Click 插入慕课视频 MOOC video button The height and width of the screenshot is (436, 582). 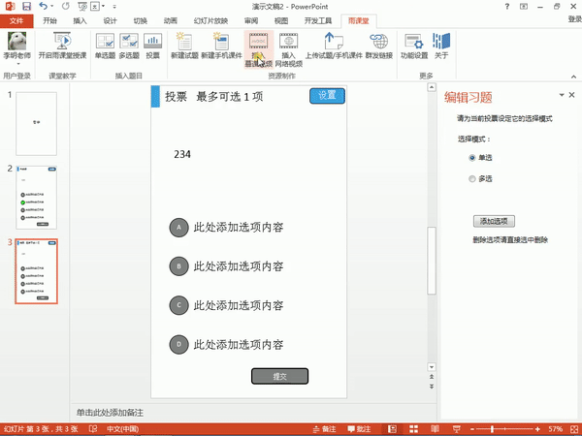point(259,49)
